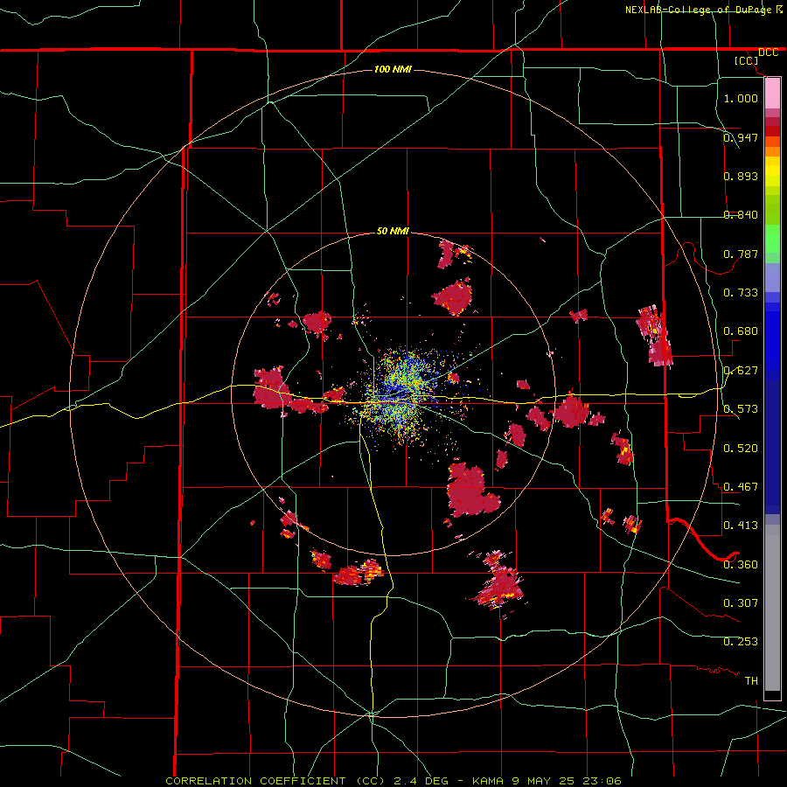Screen dimensions: 787x787
Task: Click the KAMA station identifier in caption
Action: 487,781
